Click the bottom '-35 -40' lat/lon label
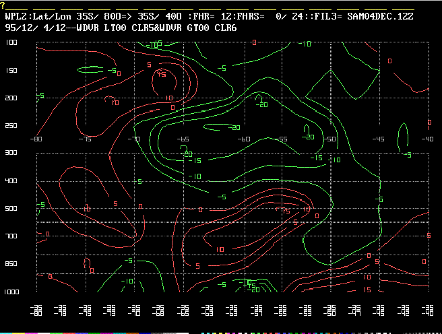 [428, 310]
